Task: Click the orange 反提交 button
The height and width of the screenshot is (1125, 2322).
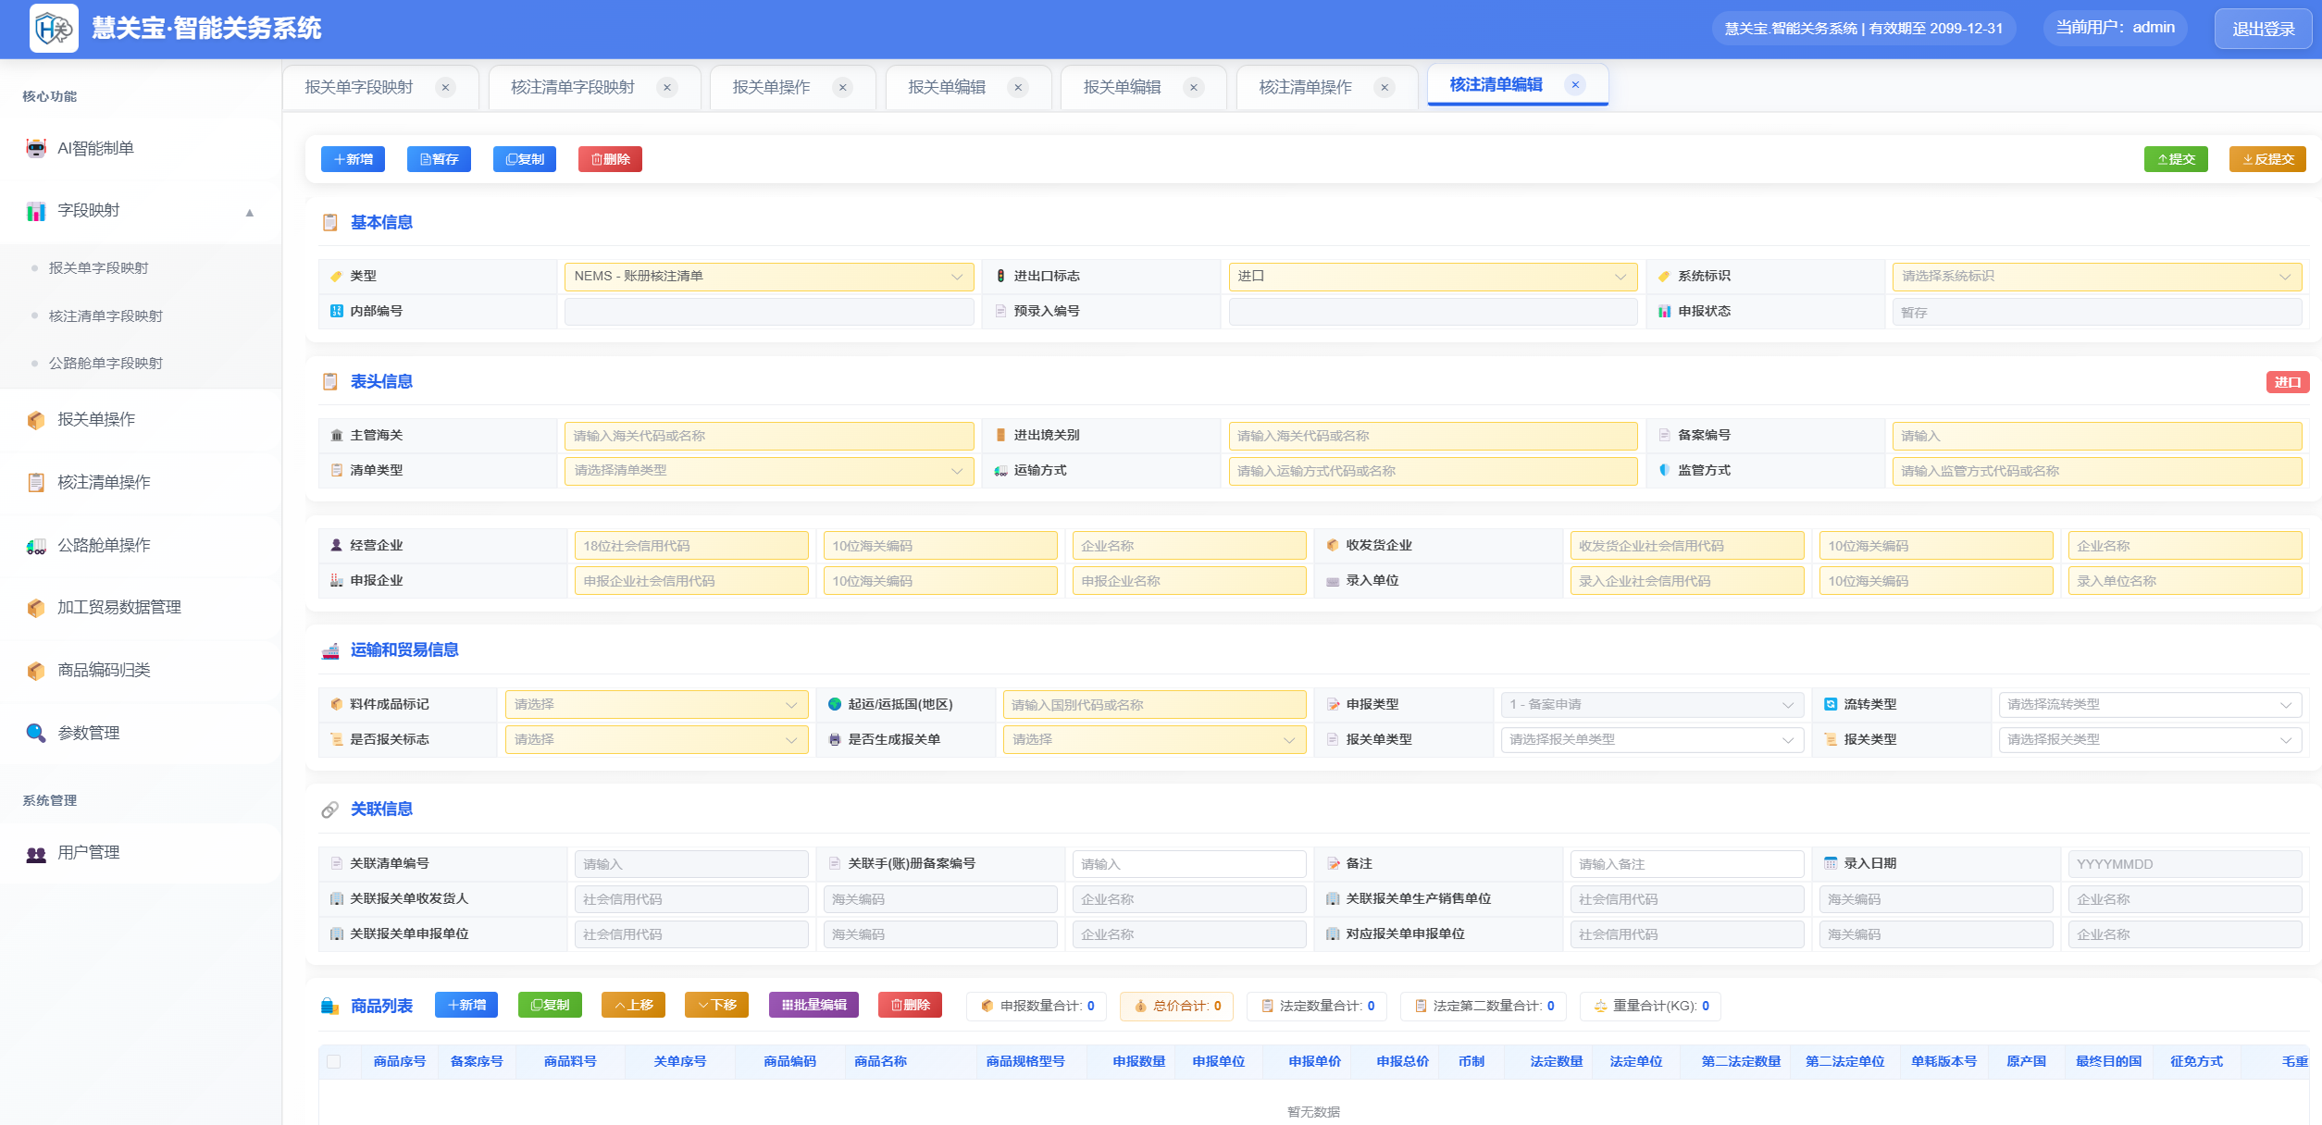Action: pos(2267,159)
